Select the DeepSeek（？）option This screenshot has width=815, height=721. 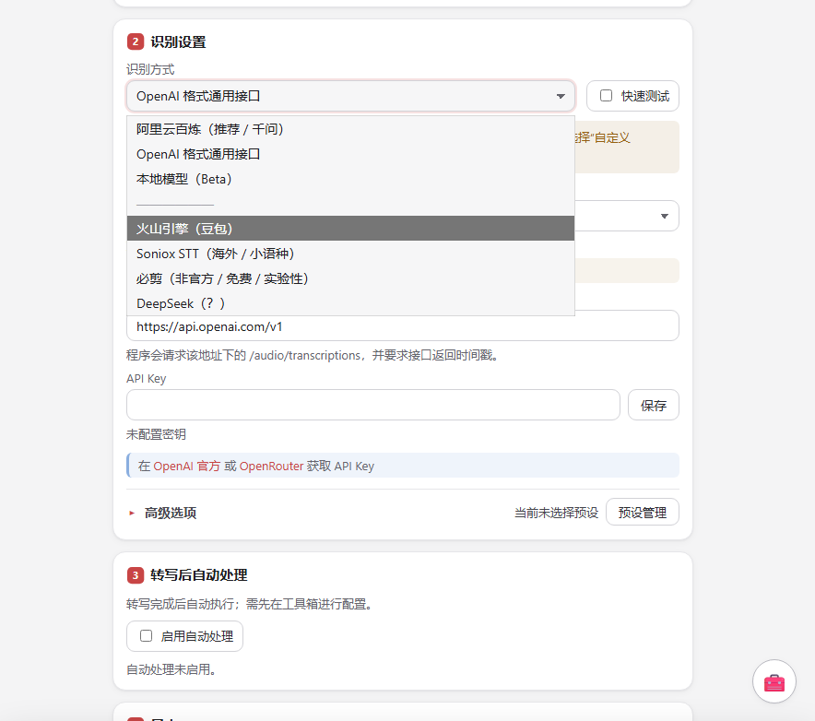click(351, 303)
